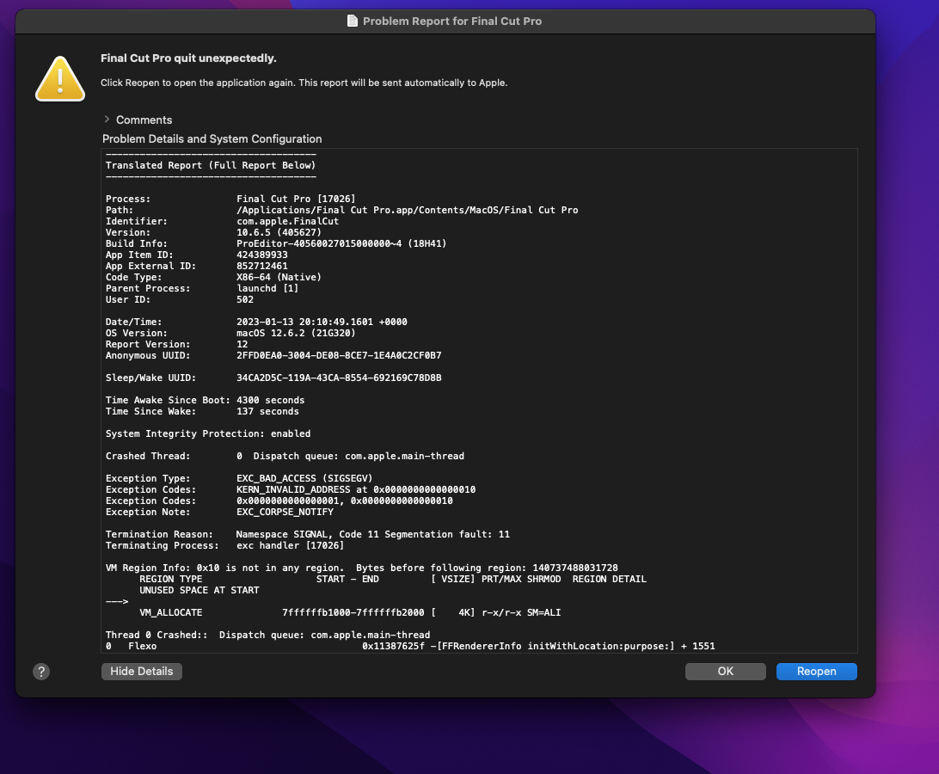Click the VM_ALLOCATE region row
This screenshot has height=774, width=939.
tap(350, 613)
